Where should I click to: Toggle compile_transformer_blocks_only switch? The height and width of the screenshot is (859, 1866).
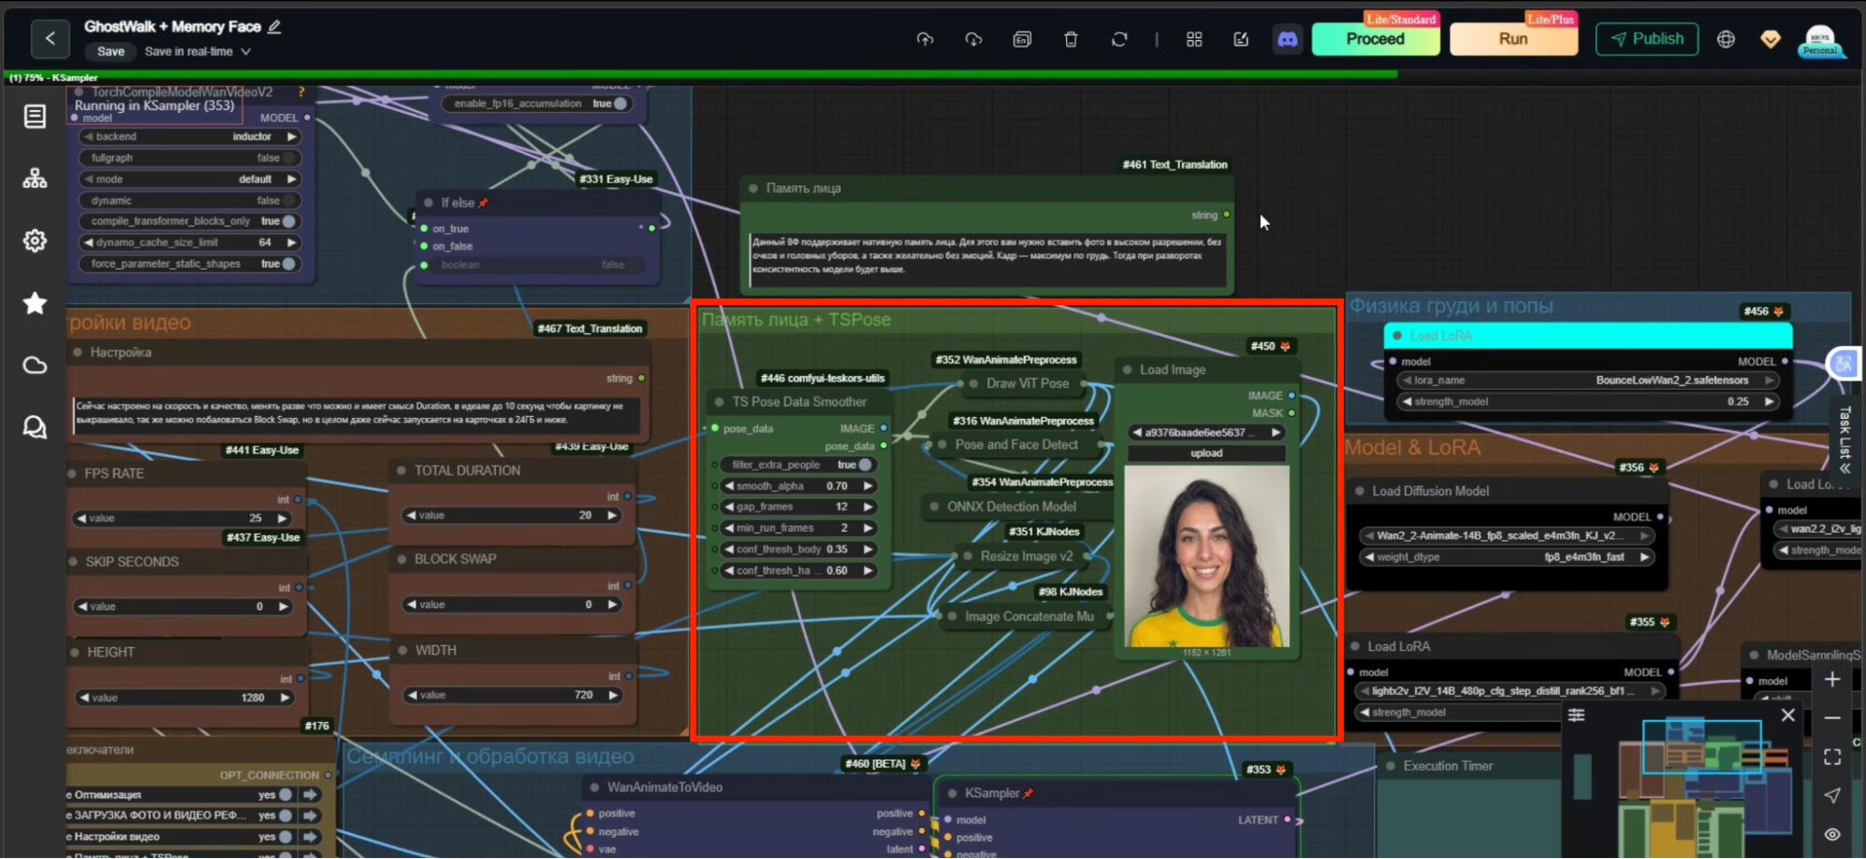coord(290,221)
